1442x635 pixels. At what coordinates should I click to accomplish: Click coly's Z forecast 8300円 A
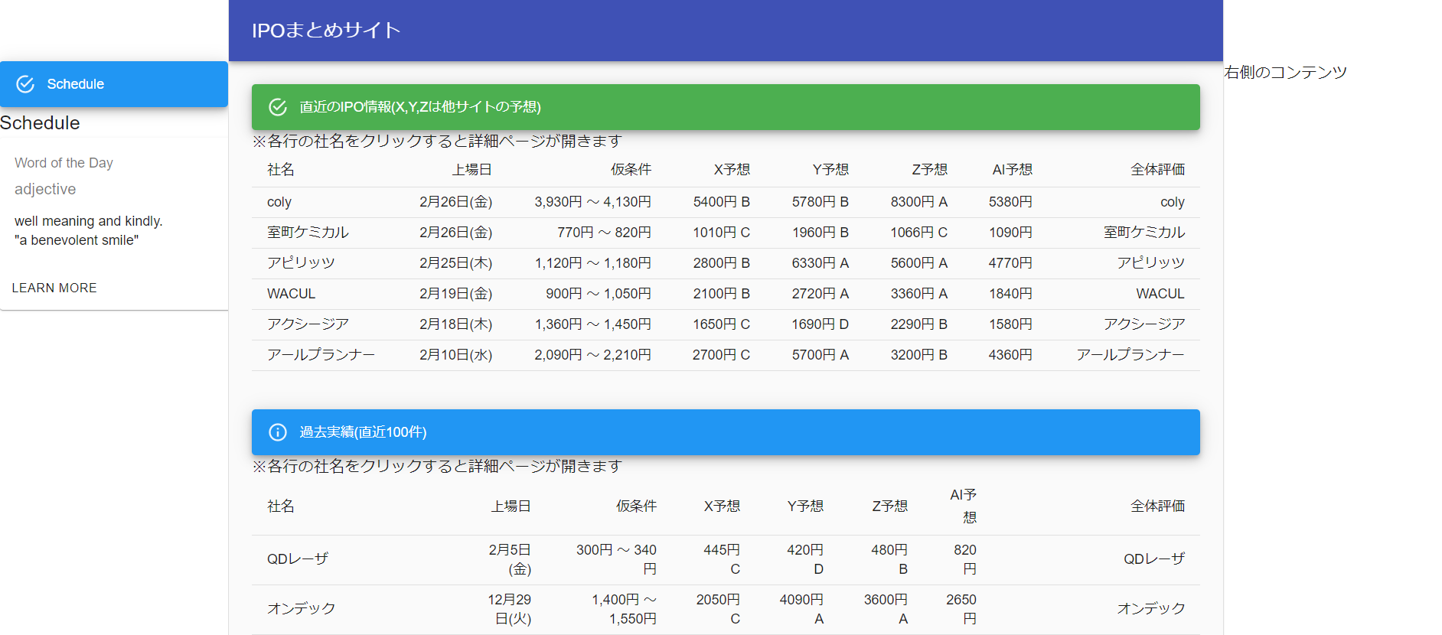pos(918,202)
